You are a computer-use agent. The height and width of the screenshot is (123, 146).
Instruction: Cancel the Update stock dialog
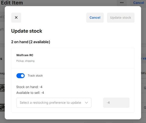pyautogui.click(x=95, y=18)
